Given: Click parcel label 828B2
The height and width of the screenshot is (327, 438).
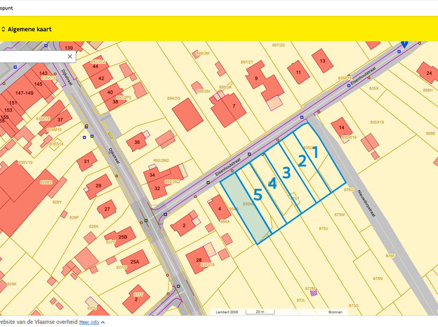Looking at the screenshot, I should pos(46,182).
